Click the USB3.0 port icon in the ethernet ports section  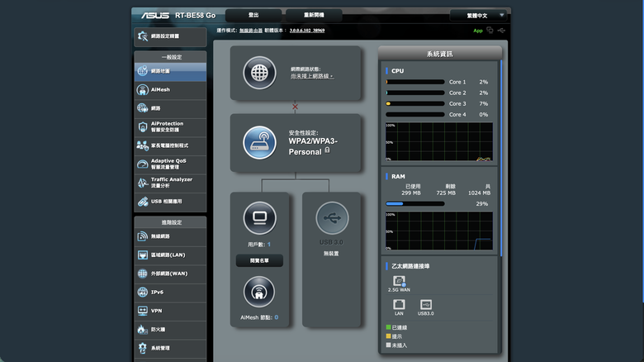coord(426,305)
